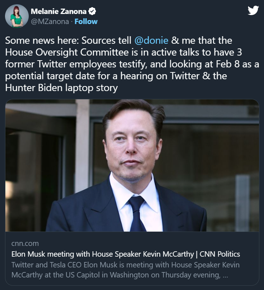Click the @MZanona handle

pos(50,22)
